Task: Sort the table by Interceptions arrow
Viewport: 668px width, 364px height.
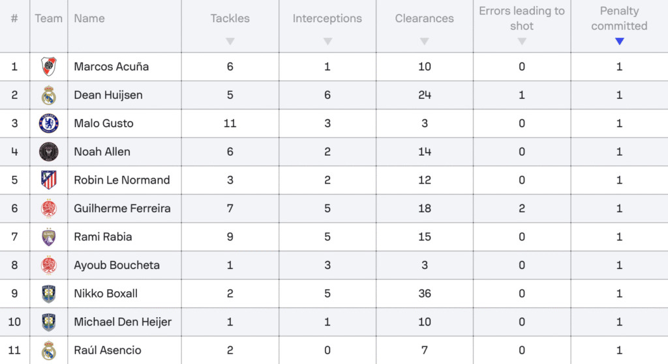Action: 327,41
